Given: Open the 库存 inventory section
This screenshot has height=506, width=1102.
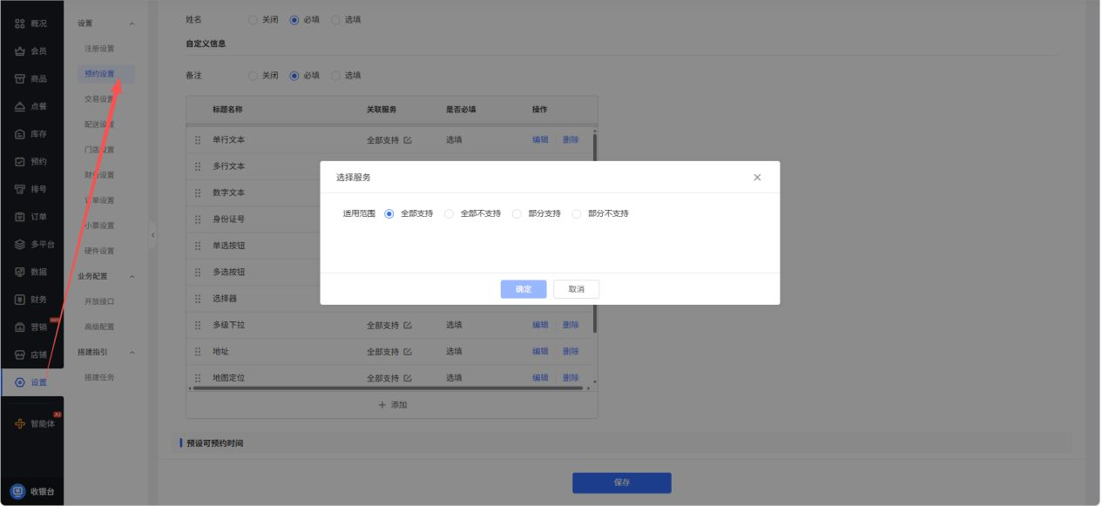Looking at the screenshot, I should pos(31,134).
